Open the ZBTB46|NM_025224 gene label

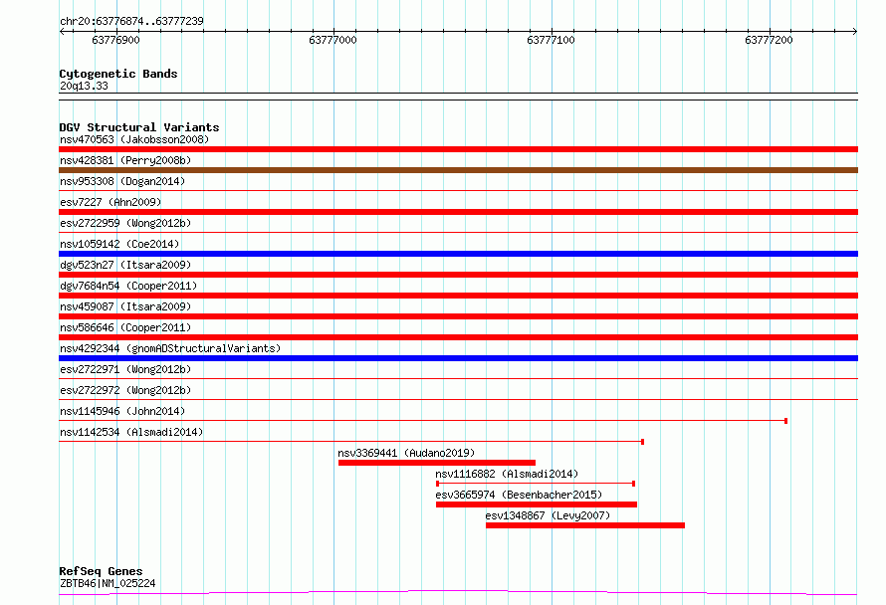pos(108,583)
